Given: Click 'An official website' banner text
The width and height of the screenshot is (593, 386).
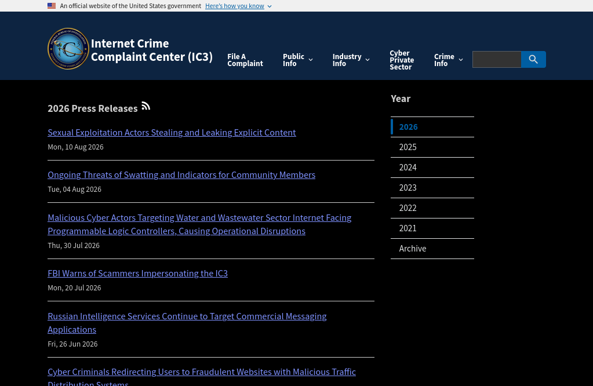Looking at the screenshot, I should [x=130, y=6].
